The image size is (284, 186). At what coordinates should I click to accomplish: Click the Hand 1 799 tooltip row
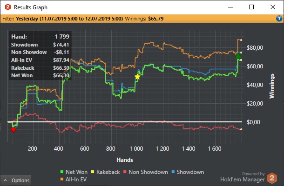pyautogui.click(x=40, y=37)
